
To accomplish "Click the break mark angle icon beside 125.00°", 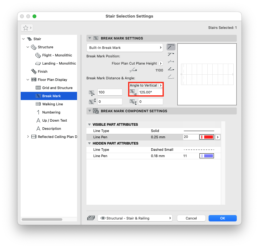I will coord(133,92).
